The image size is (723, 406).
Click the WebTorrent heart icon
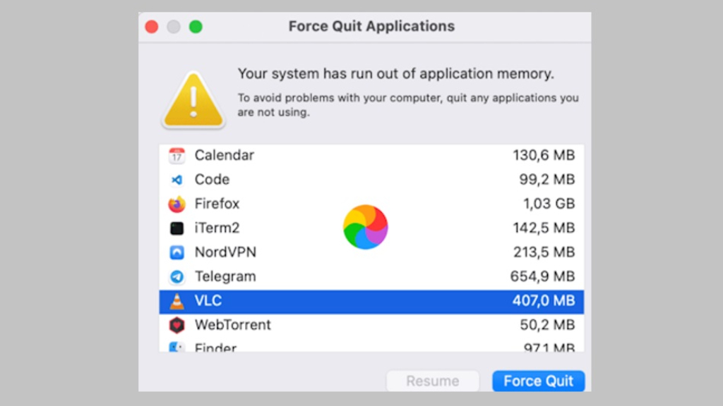tap(177, 325)
